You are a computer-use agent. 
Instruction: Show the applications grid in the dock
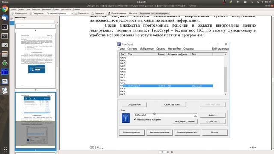(5, 149)
